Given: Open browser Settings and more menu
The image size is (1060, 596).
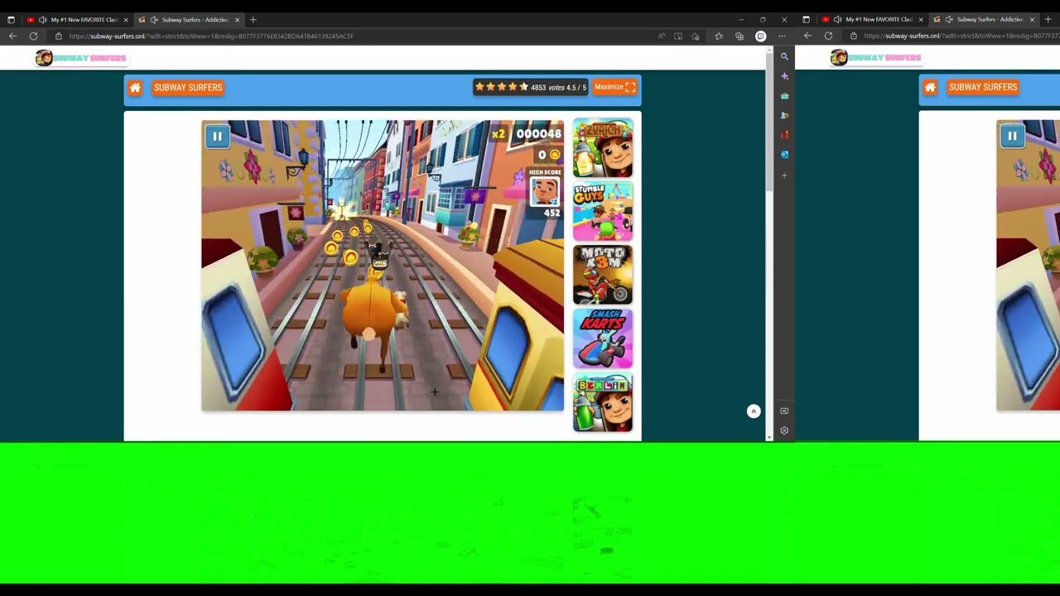Looking at the screenshot, I should [782, 36].
